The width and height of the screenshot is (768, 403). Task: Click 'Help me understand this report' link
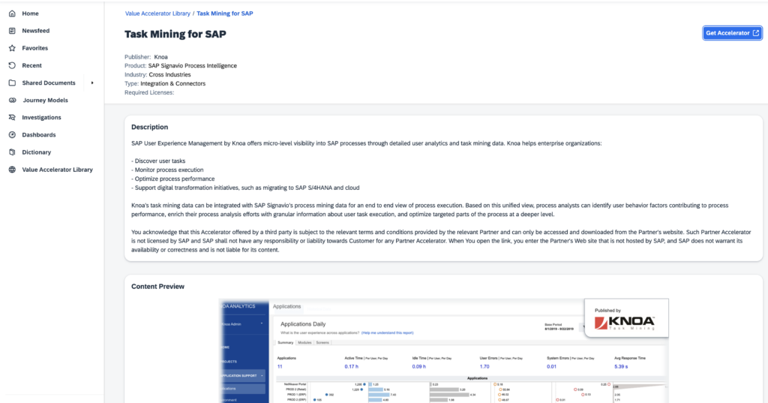388,333
